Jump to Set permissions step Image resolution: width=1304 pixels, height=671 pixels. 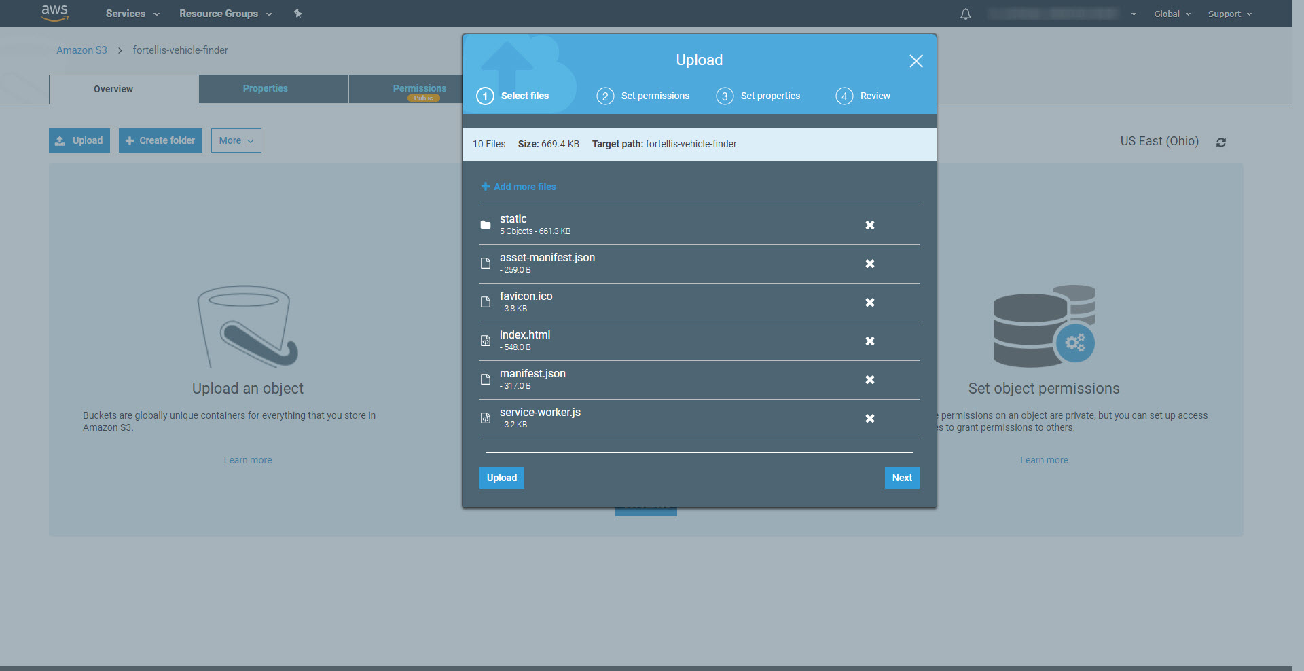pyautogui.click(x=643, y=96)
